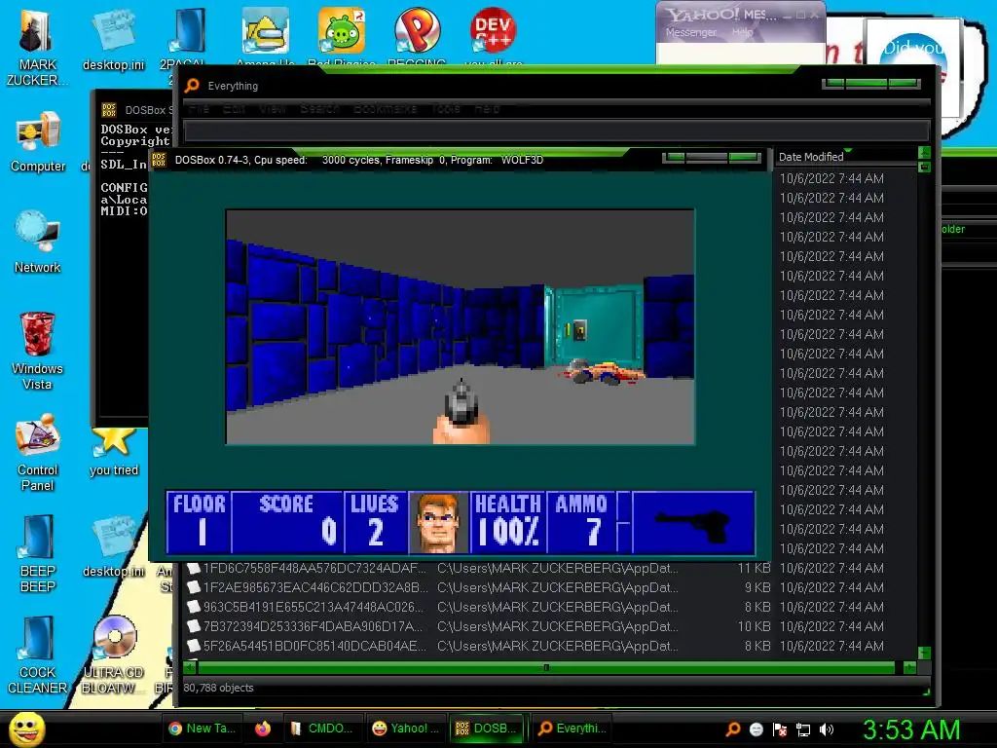The image size is (997, 748).
Task: Open the Help menu in Everything
Action: pos(487,109)
